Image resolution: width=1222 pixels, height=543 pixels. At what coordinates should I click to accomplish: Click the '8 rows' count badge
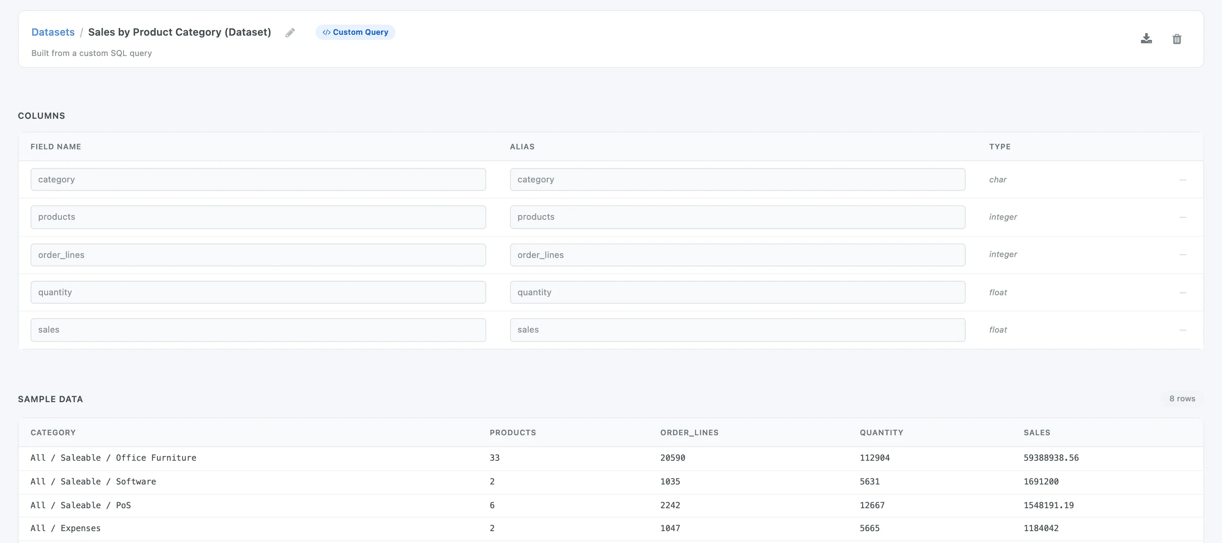(x=1182, y=398)
